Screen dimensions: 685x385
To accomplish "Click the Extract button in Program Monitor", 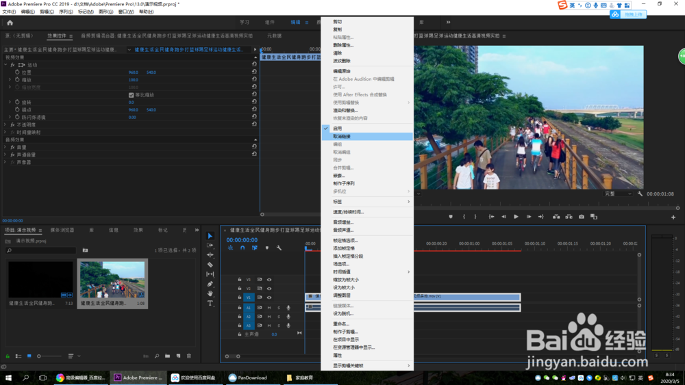I will pos(569,216).
